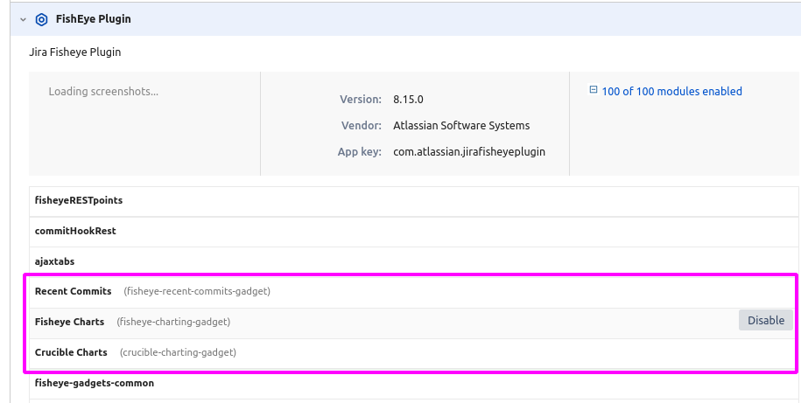The height and width of the screenshot is (403, 801).
Task: Select the ajaxtabs module row
Action: coord(414,261)
